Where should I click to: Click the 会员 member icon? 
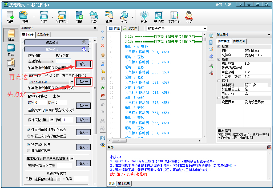(x=189, y=17)
